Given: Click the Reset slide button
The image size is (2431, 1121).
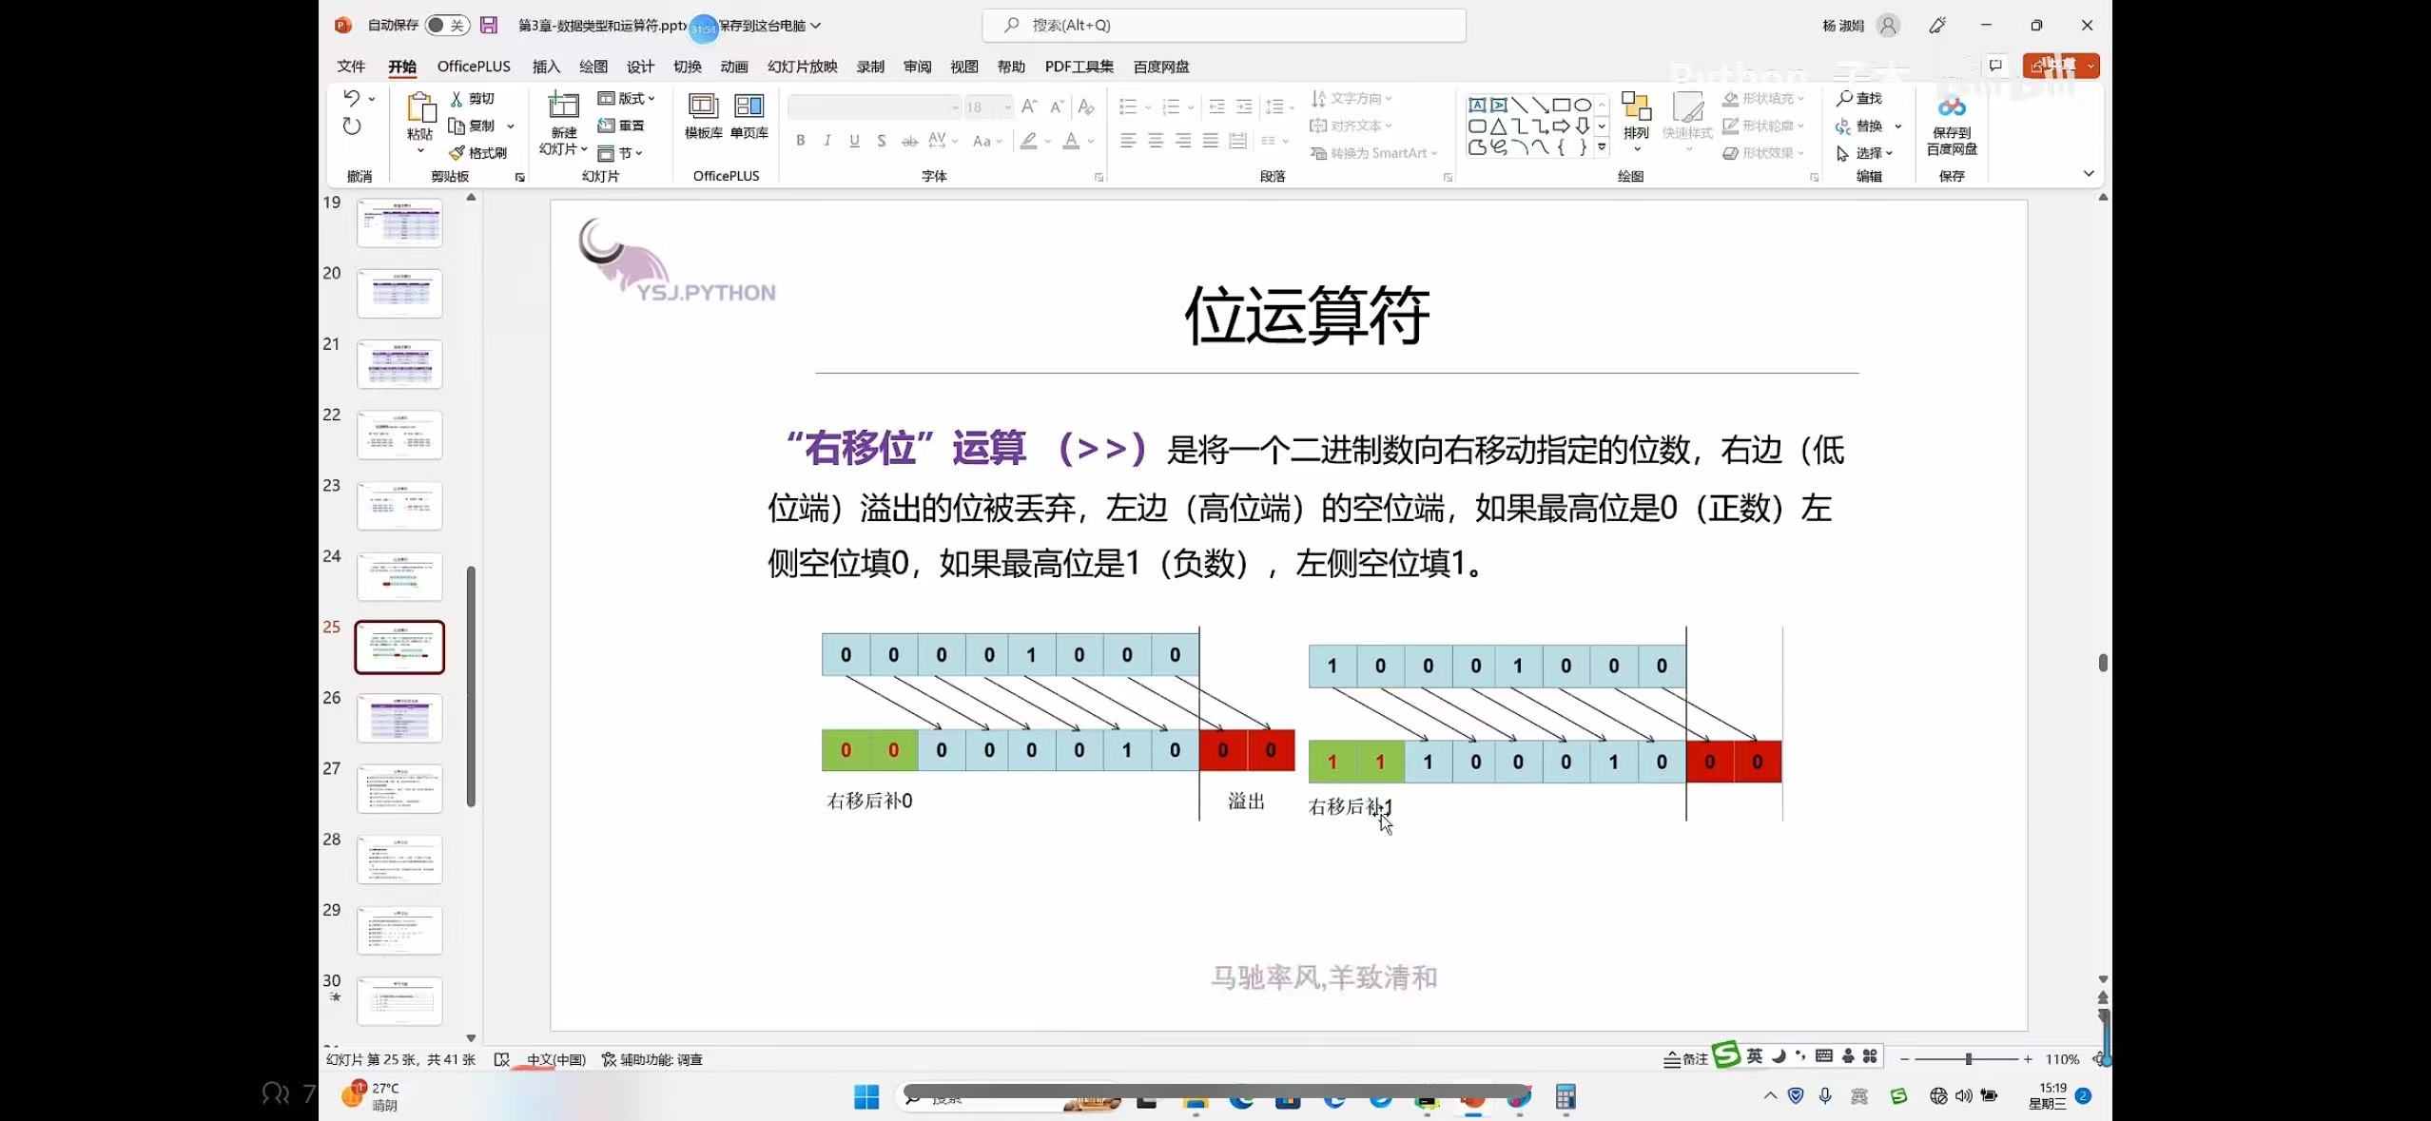Looking at the screenshot, I should [622, 126].
